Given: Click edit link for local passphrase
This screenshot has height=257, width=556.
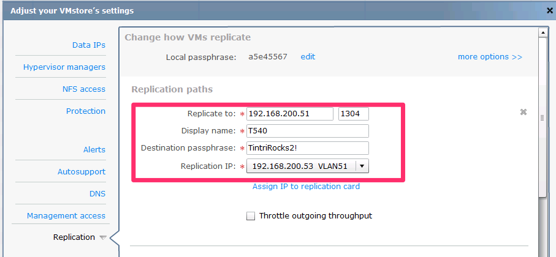Looking at the screenshot, I should pos(307,56).
